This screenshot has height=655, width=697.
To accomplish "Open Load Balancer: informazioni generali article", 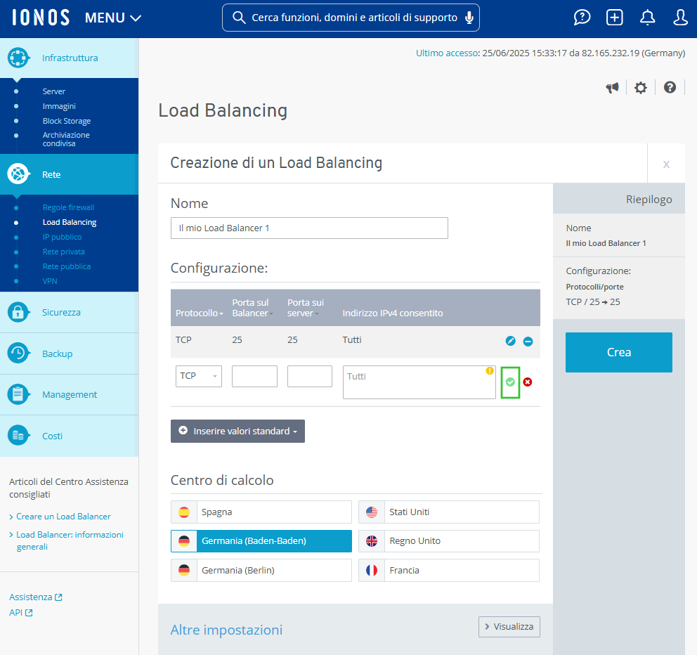I will [x=70, y=540].
